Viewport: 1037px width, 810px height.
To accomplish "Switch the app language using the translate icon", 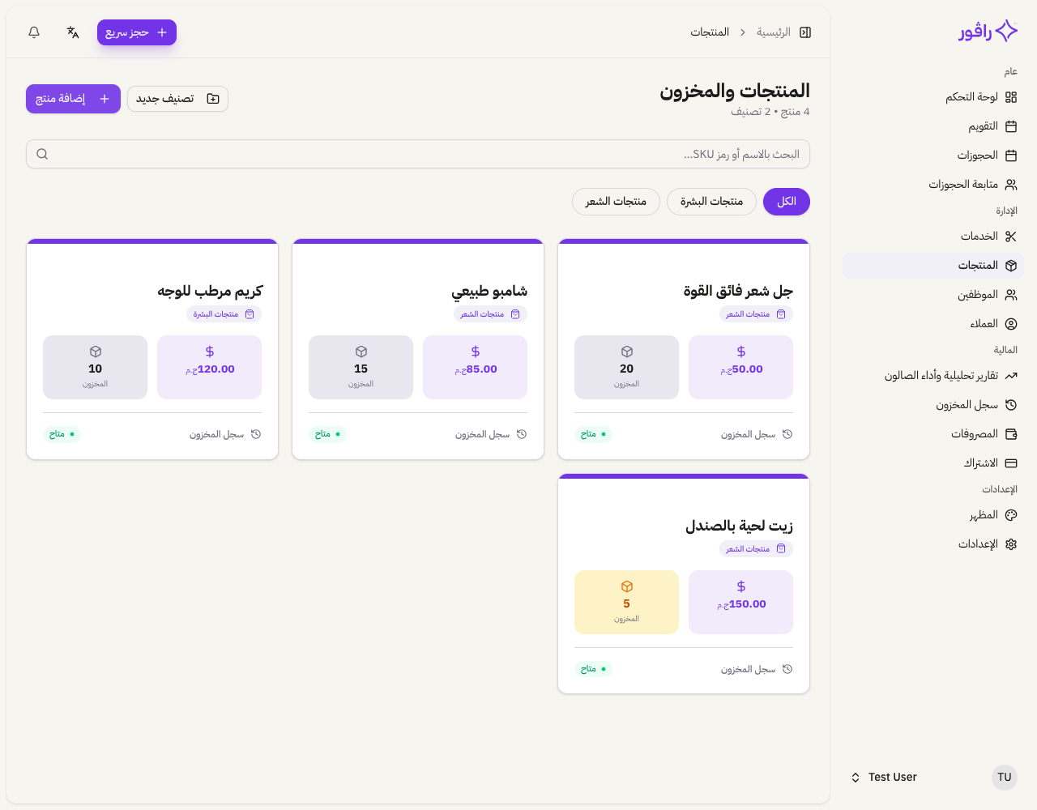I will (x=72, y=32).
